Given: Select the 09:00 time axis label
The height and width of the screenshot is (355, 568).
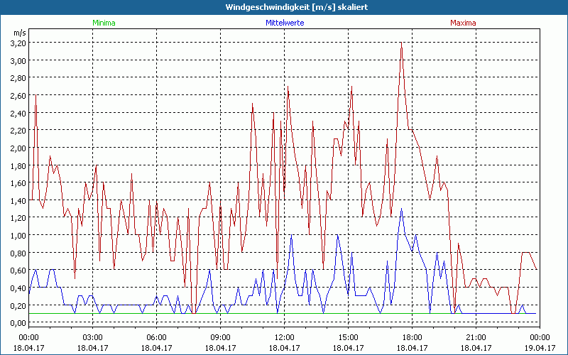Looking at the screenshot, I should click(220, 337).
